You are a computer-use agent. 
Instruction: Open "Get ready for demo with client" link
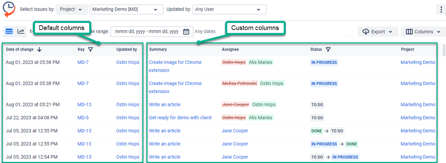180,118
